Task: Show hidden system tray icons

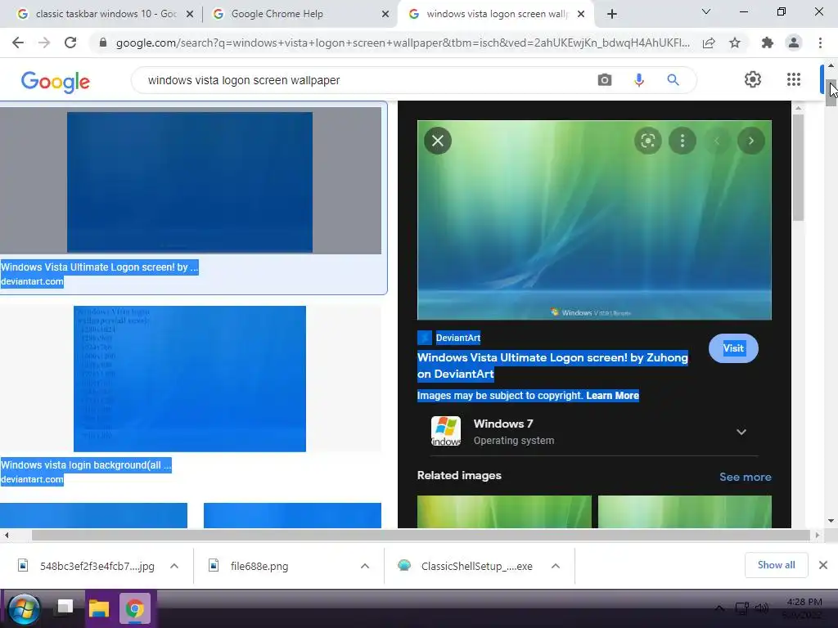Action: [x=720, y=608]
